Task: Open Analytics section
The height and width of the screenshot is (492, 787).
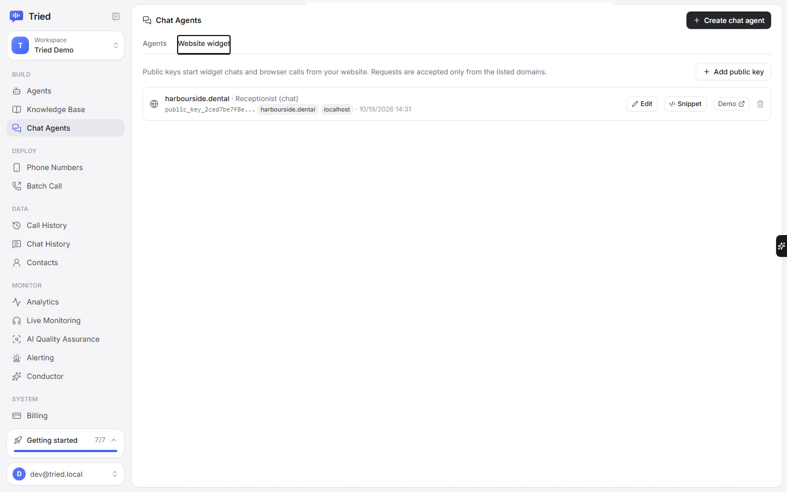Action: point(66,302)
